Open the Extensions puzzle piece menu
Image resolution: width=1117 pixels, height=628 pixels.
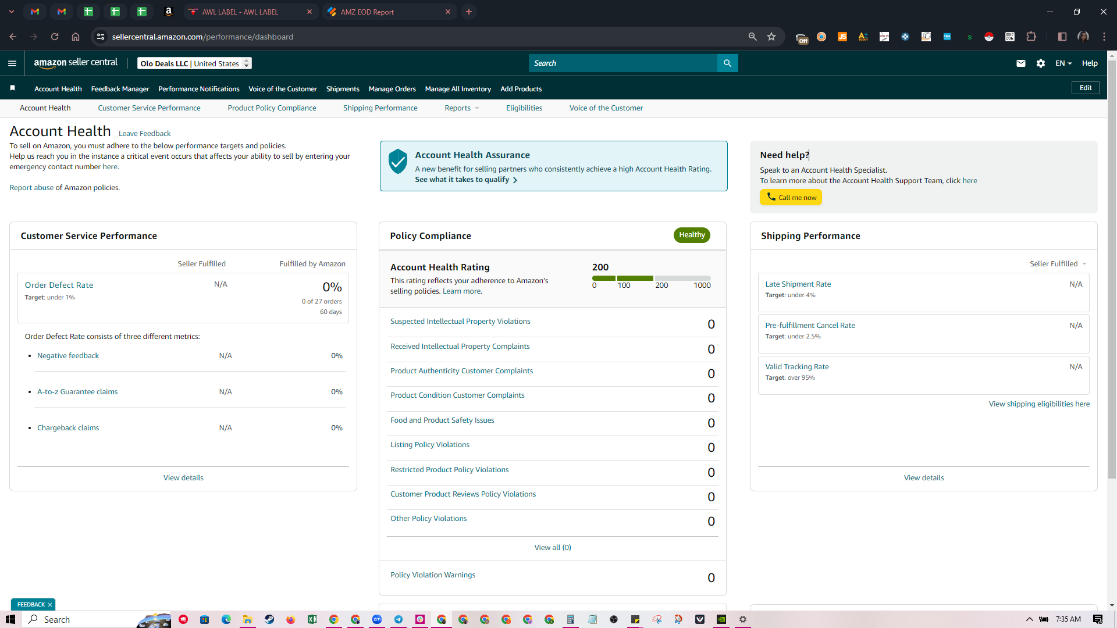point(1031,37)
